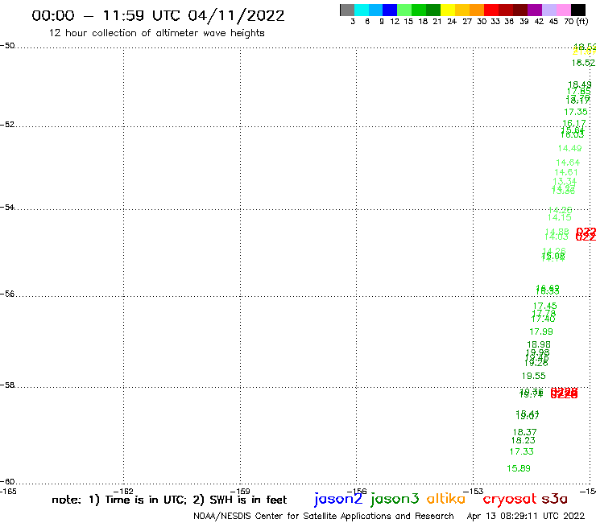Click the wave height value 14.61
The height and width of the screenshot is (523, 596).
(x=566, y=172)
